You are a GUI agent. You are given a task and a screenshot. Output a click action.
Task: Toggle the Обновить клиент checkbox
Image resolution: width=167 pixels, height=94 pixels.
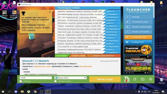tap(55, 81)
